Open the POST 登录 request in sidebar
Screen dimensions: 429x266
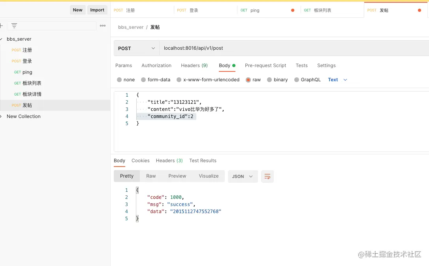[55, 61]
